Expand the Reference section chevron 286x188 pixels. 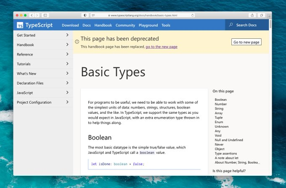[67, 54]
